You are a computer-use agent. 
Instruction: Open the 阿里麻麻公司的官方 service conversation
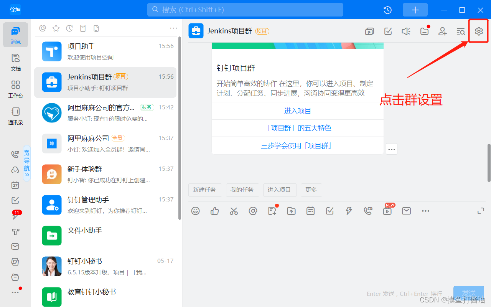(105, 113)
